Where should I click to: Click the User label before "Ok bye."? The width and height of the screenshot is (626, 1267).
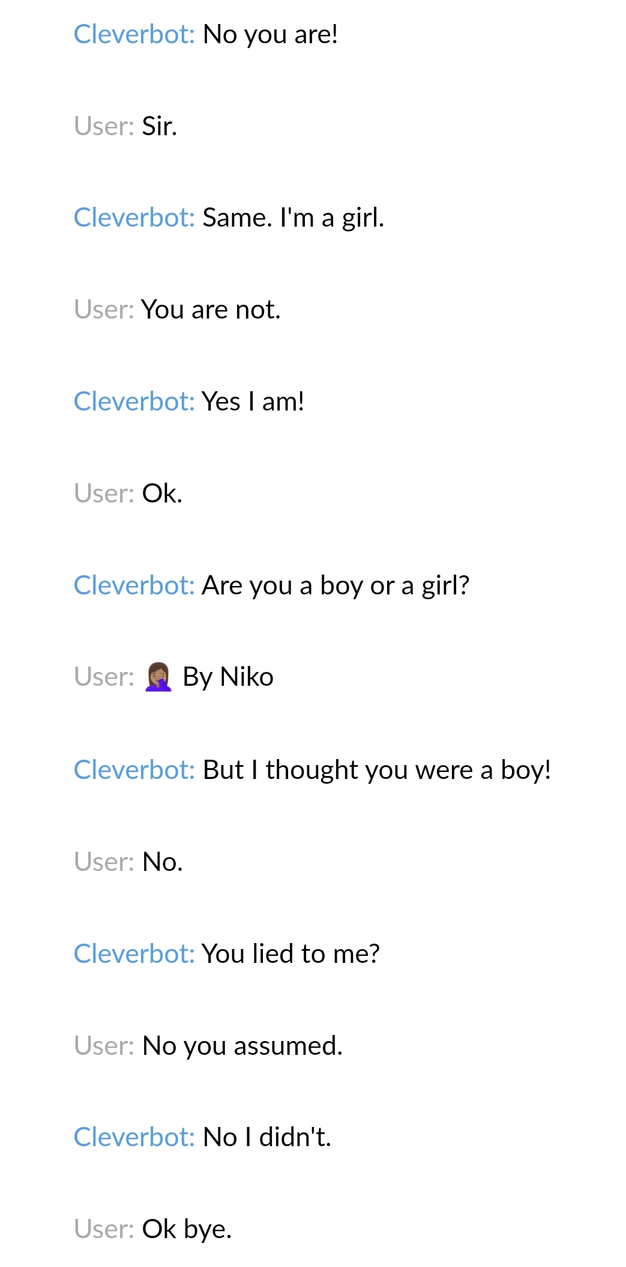click(x=104, y=1230)
